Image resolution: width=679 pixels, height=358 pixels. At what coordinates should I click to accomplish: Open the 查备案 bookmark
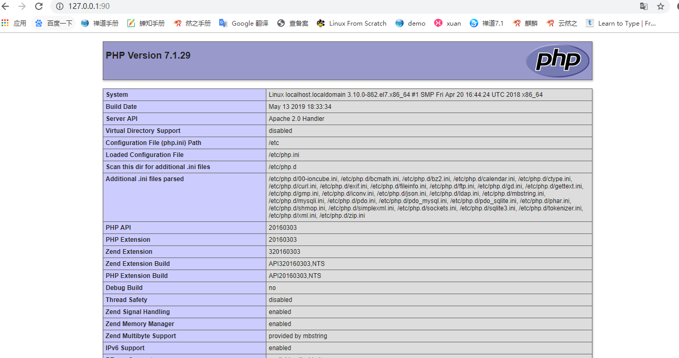coord(293,23)
